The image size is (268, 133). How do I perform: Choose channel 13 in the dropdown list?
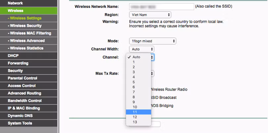(138, 122)
